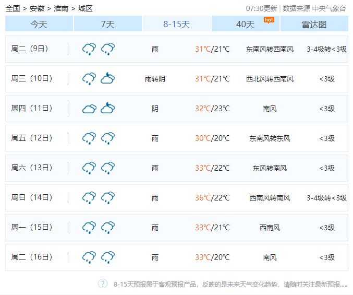Click the nighttime rain icon for 周日 (14日)

click(x=108, y=198)
